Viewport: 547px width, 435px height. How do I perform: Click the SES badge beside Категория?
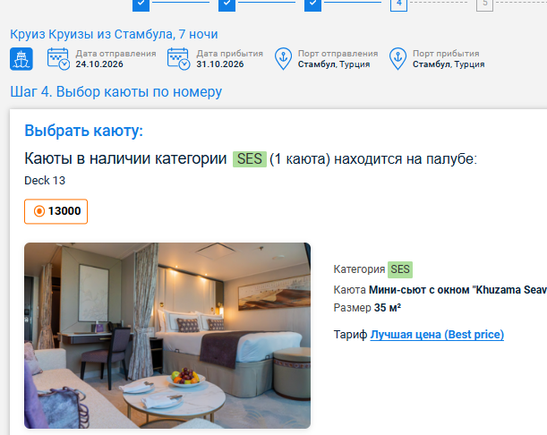pyautogui.click(x=400, y=269)
